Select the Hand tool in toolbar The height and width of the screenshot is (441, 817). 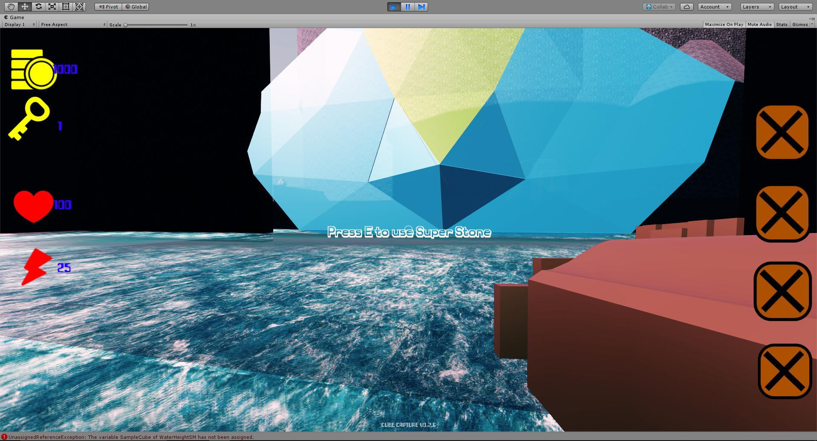click(11, 6)
